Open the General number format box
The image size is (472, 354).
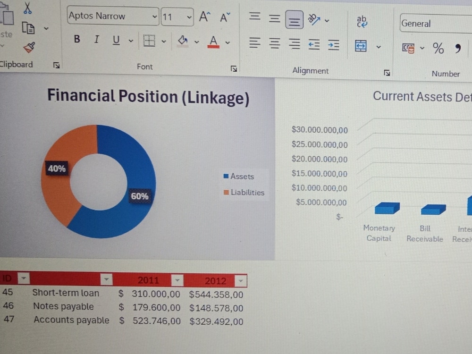pyautogui.click(x=436, y=24)
